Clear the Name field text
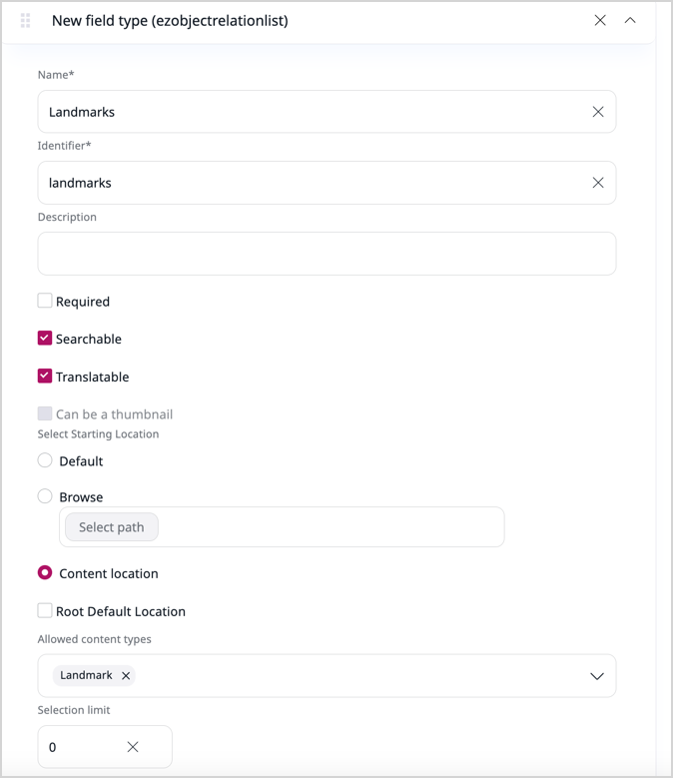This screenshot has width=673, height=778. click(x=598, y=112)
